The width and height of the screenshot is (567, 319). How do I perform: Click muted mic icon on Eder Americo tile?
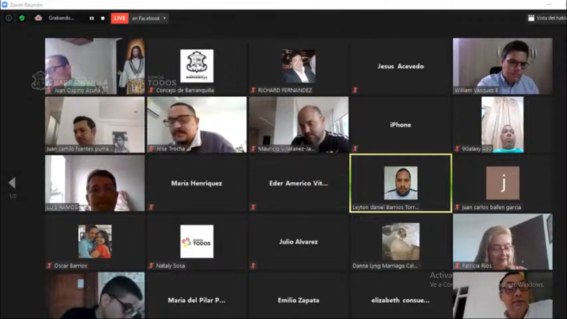click(253, 207)
